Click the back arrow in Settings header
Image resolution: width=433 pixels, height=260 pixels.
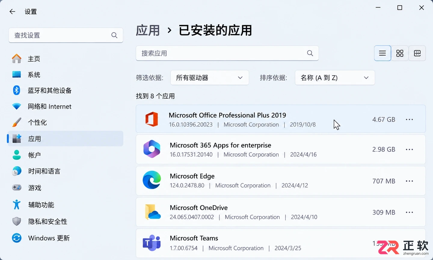pos(12,11)
